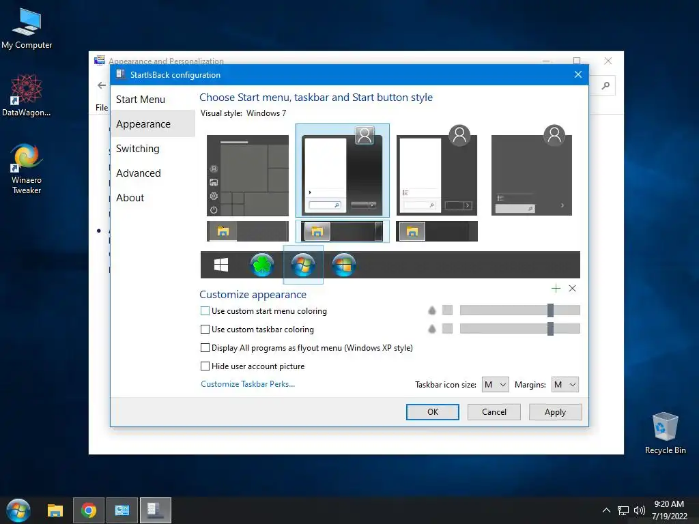Screen dimensions: 699x524
Task: Click start menu color swatch
Action: point(447,310)
